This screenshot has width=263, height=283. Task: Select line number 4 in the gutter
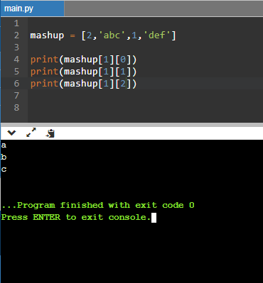(x=16, y=60)
